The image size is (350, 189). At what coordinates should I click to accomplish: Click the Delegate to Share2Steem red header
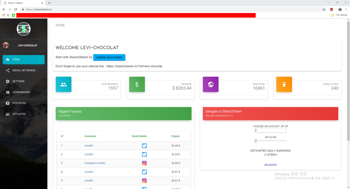270,113
